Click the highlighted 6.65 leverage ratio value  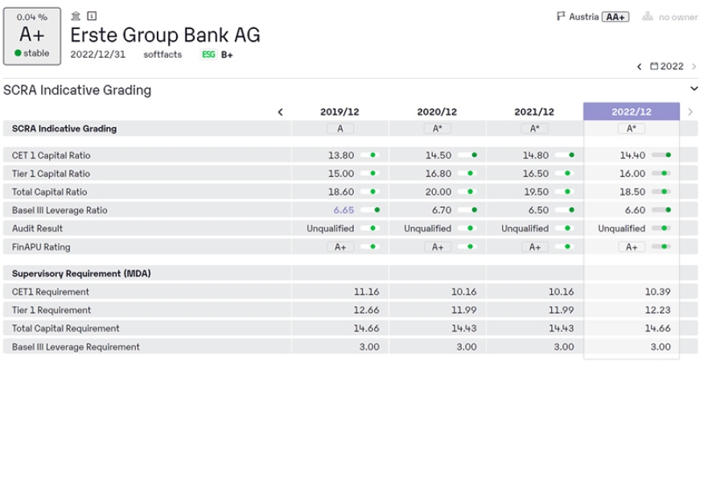coord(344,210)
